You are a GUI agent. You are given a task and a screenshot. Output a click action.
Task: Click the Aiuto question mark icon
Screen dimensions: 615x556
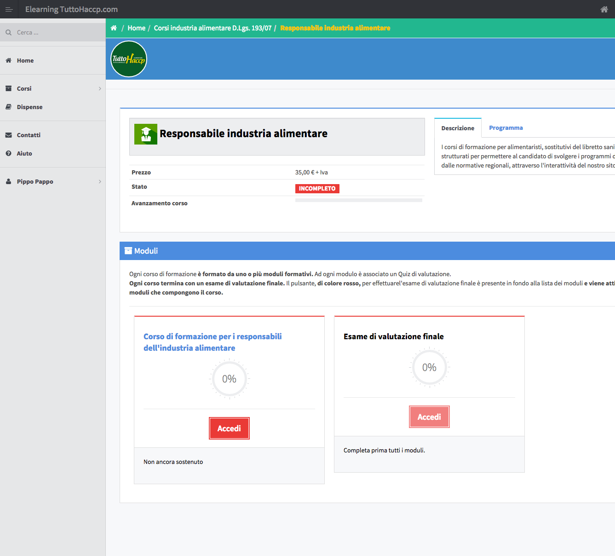[8, 154]
